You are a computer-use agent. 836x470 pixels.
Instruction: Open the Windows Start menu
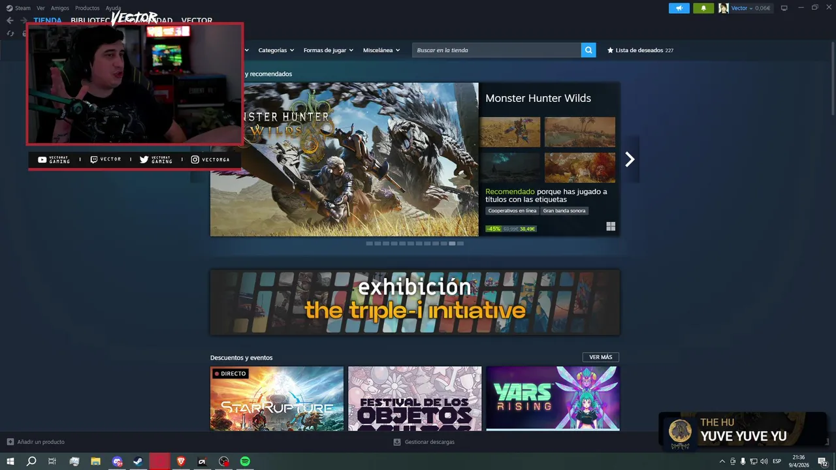point(10,462)
